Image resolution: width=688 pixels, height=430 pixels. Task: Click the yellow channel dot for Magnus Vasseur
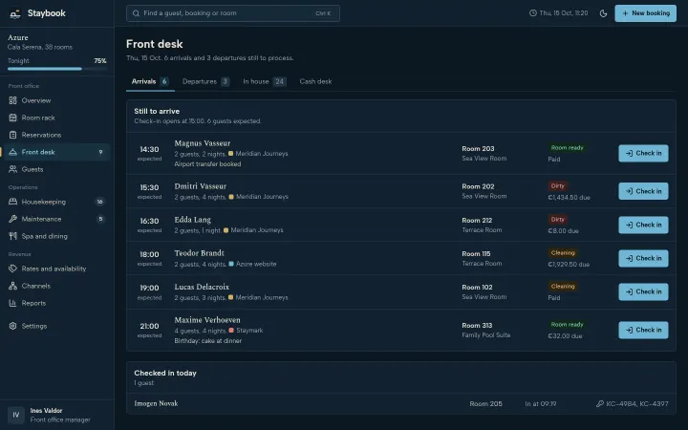coord(231,154)
